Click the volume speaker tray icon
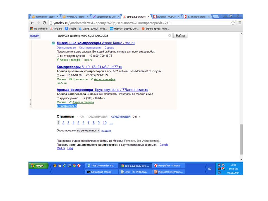Image resolution: width=268 pixels, height=201 pixels. point(219,169)
